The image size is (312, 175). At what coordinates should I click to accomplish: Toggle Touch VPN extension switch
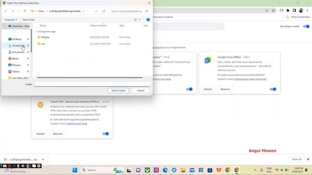(105, 134)
